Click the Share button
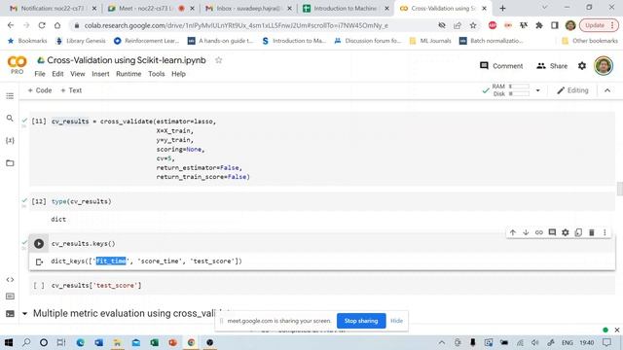The image size is (623, 350). [552, 66]
